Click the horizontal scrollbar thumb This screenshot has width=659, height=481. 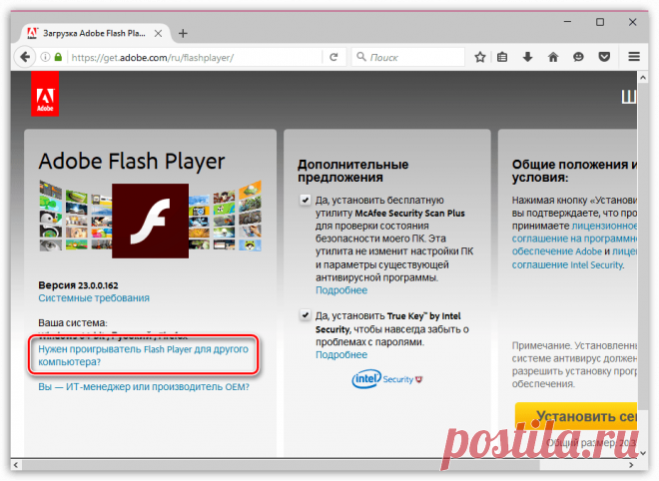click(281, 465)
